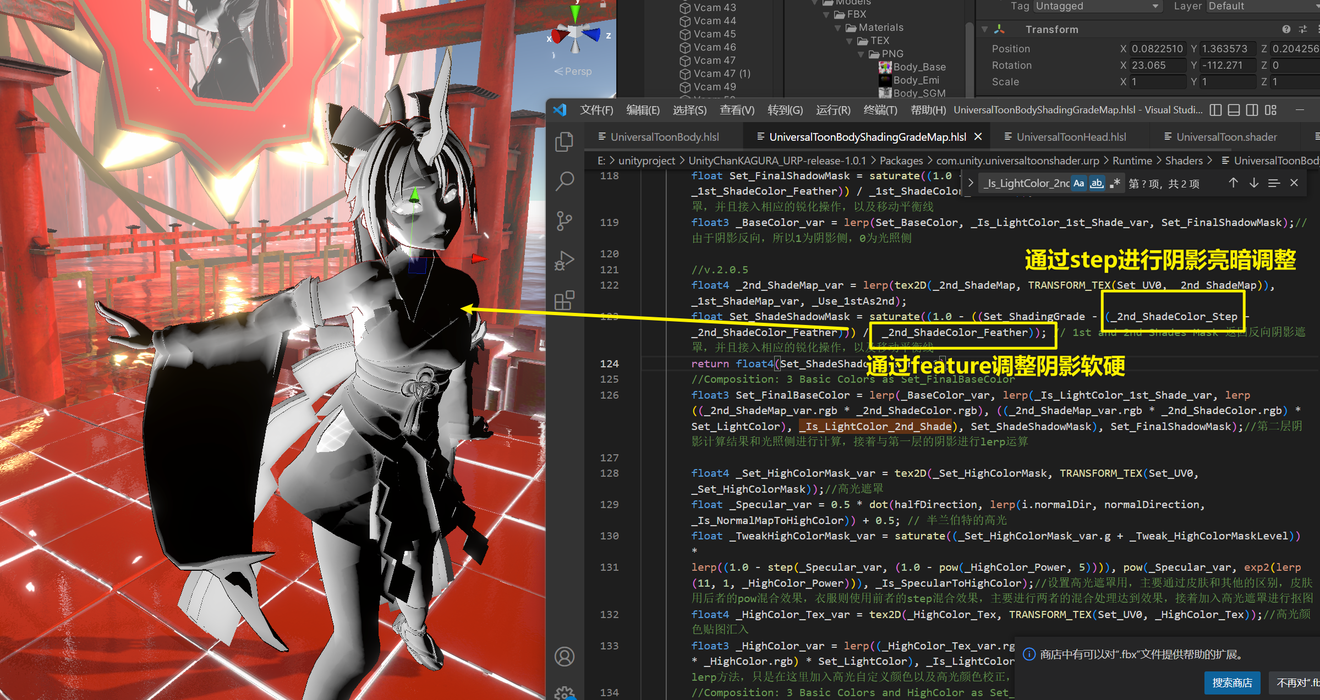Go to the previous find match arrow
1320x700 pixels.
[1233, 183]
